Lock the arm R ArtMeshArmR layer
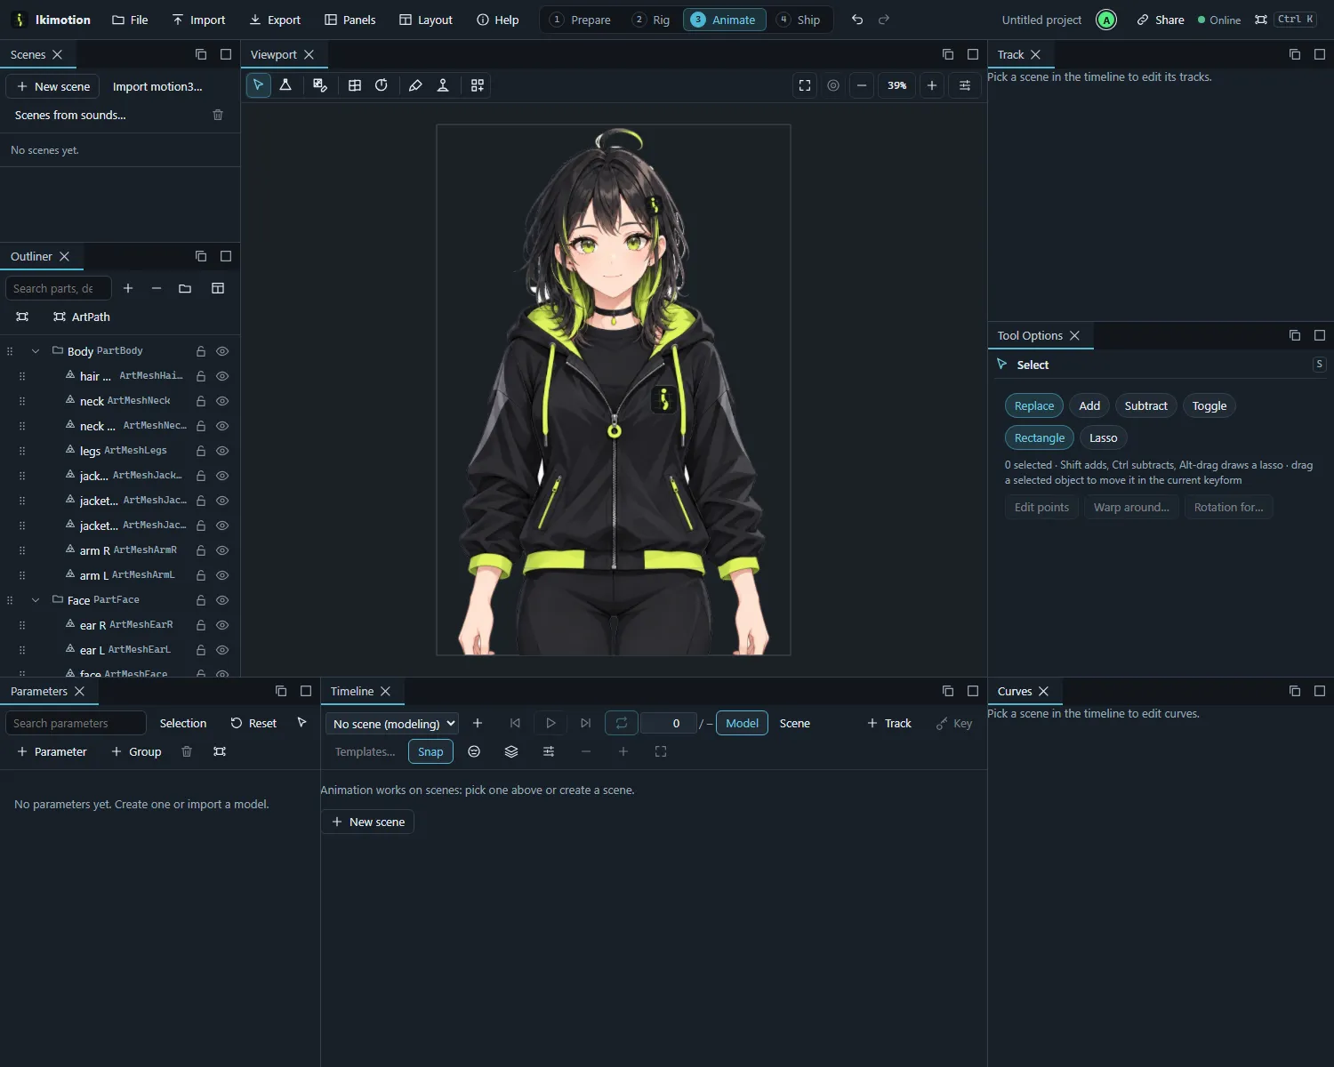Viewport: 1334px width, 1067px height. (201, 550)
